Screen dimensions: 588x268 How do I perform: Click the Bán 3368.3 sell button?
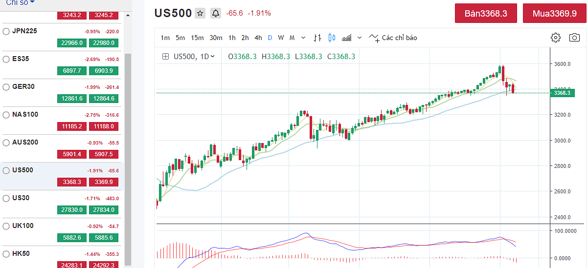(485, 13)
